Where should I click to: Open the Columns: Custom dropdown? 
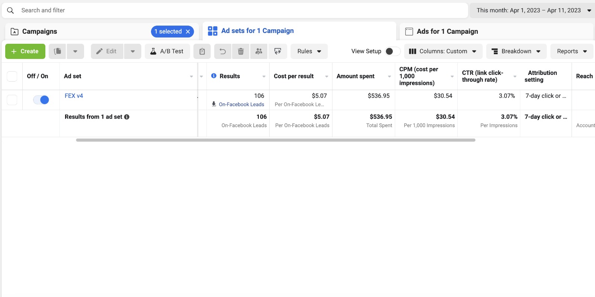click(443, 51)
